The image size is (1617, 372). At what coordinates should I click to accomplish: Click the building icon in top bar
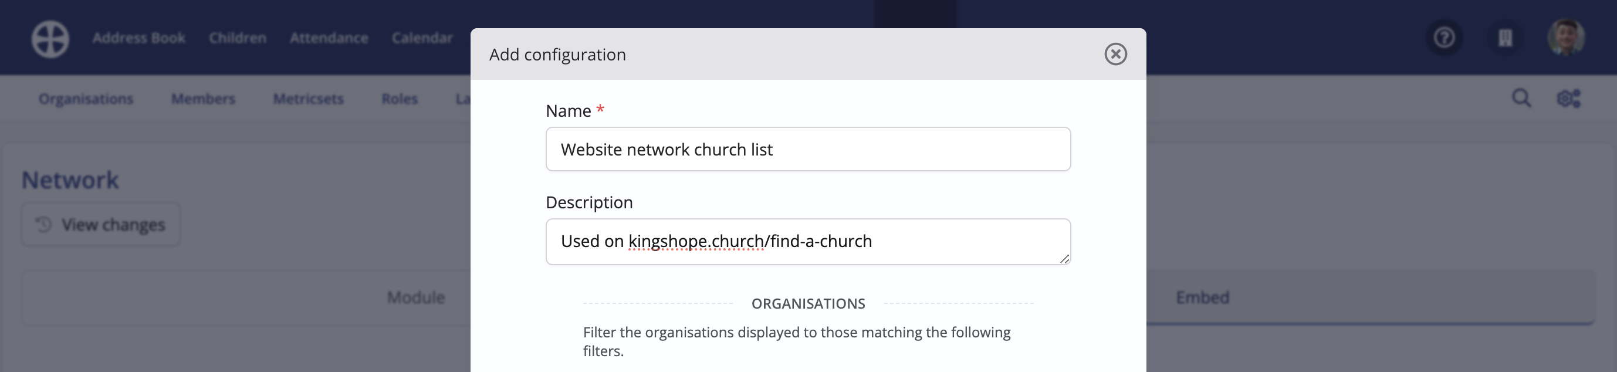click(1504, 38)
